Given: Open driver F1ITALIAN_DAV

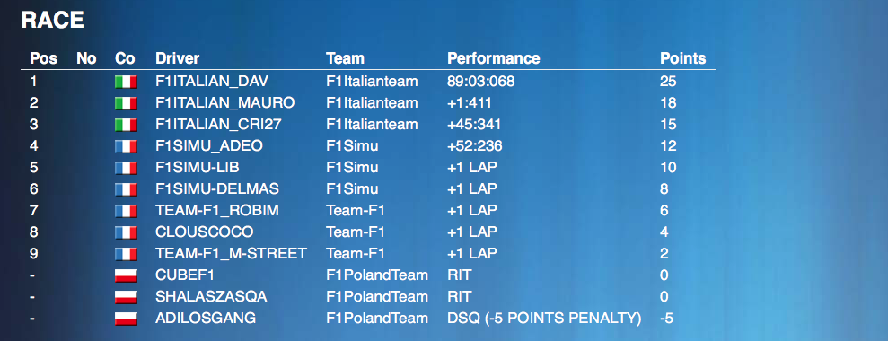Looking at the screenshot, I should click(212, 82).
